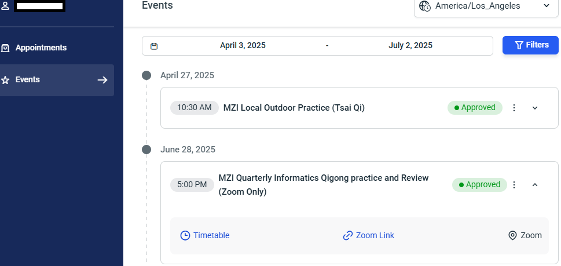Click the Zoom location pin icon

point(513,235)
